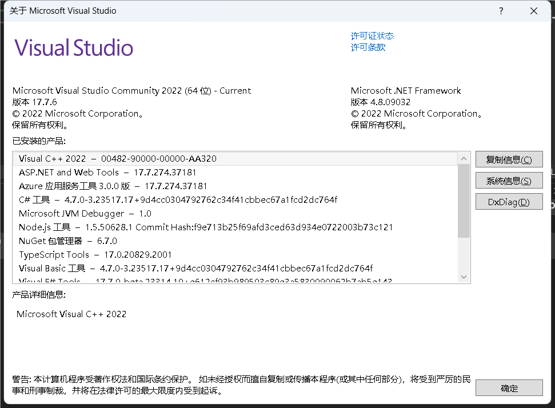This screenshot has height=408, width=555.
Task: Click the help "?" icon in the title bar
Action: (501, 11)
